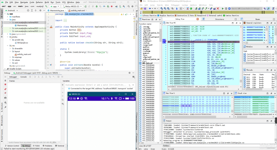Collapse the jniLibs folder node

pyautogui.click(x=7, y=37)
